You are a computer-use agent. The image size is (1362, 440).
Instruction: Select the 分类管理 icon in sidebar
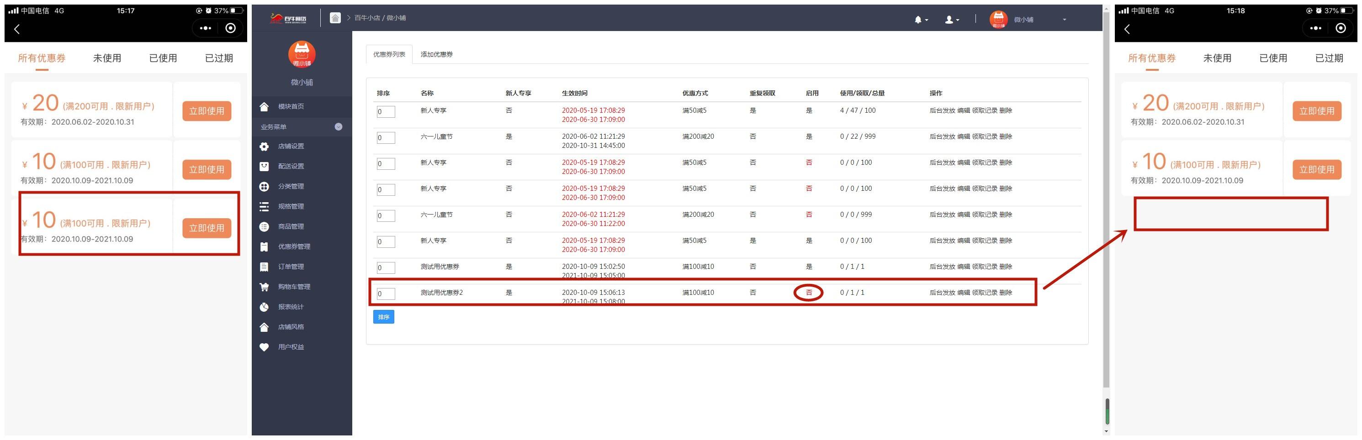(x=265, y=187)
